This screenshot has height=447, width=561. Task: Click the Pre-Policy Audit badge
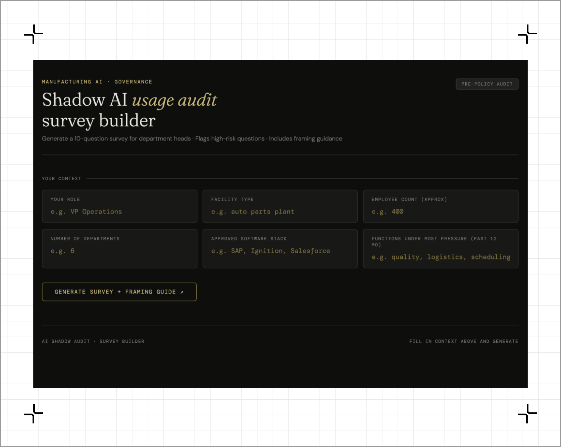coord(487,84)
